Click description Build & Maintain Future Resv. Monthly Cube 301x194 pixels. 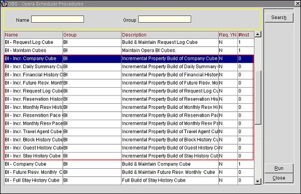[x=169, y=172]
